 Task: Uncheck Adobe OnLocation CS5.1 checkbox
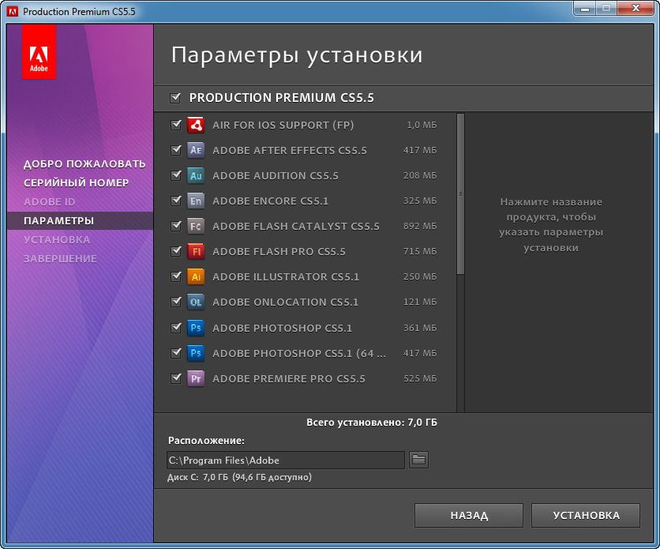176,302
